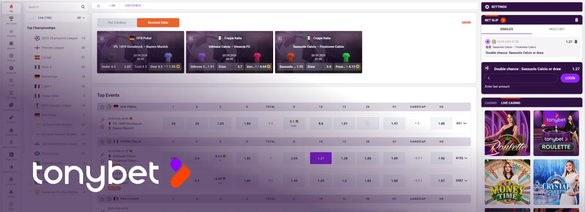
Task: Click the search magnifier icon
Action: pos(83,7)
